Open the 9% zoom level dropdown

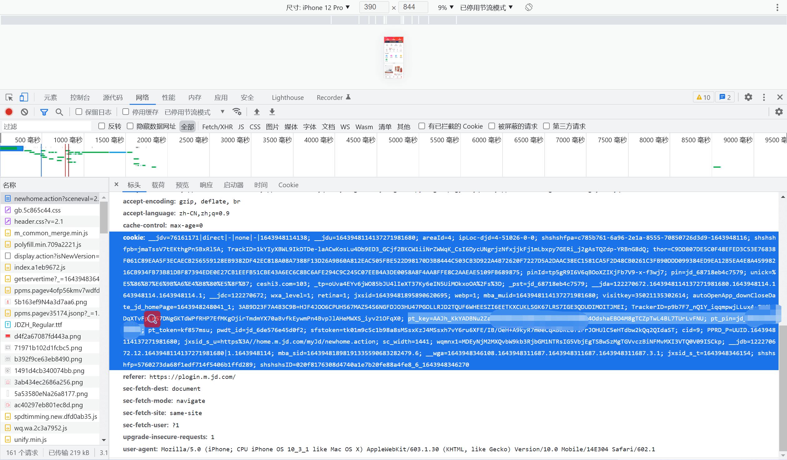pos(446,7)
